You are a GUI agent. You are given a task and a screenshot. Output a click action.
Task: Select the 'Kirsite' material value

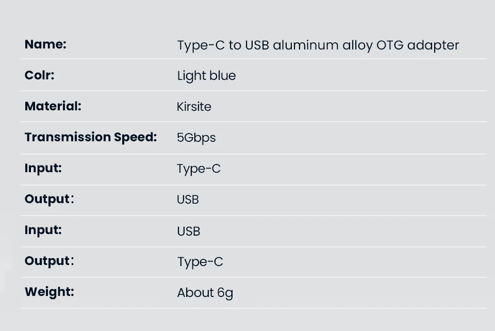194,107
